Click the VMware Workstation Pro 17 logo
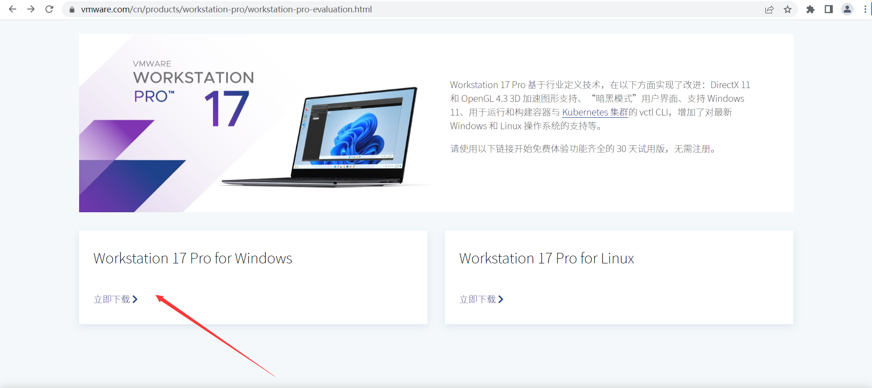 click(193, 93)
